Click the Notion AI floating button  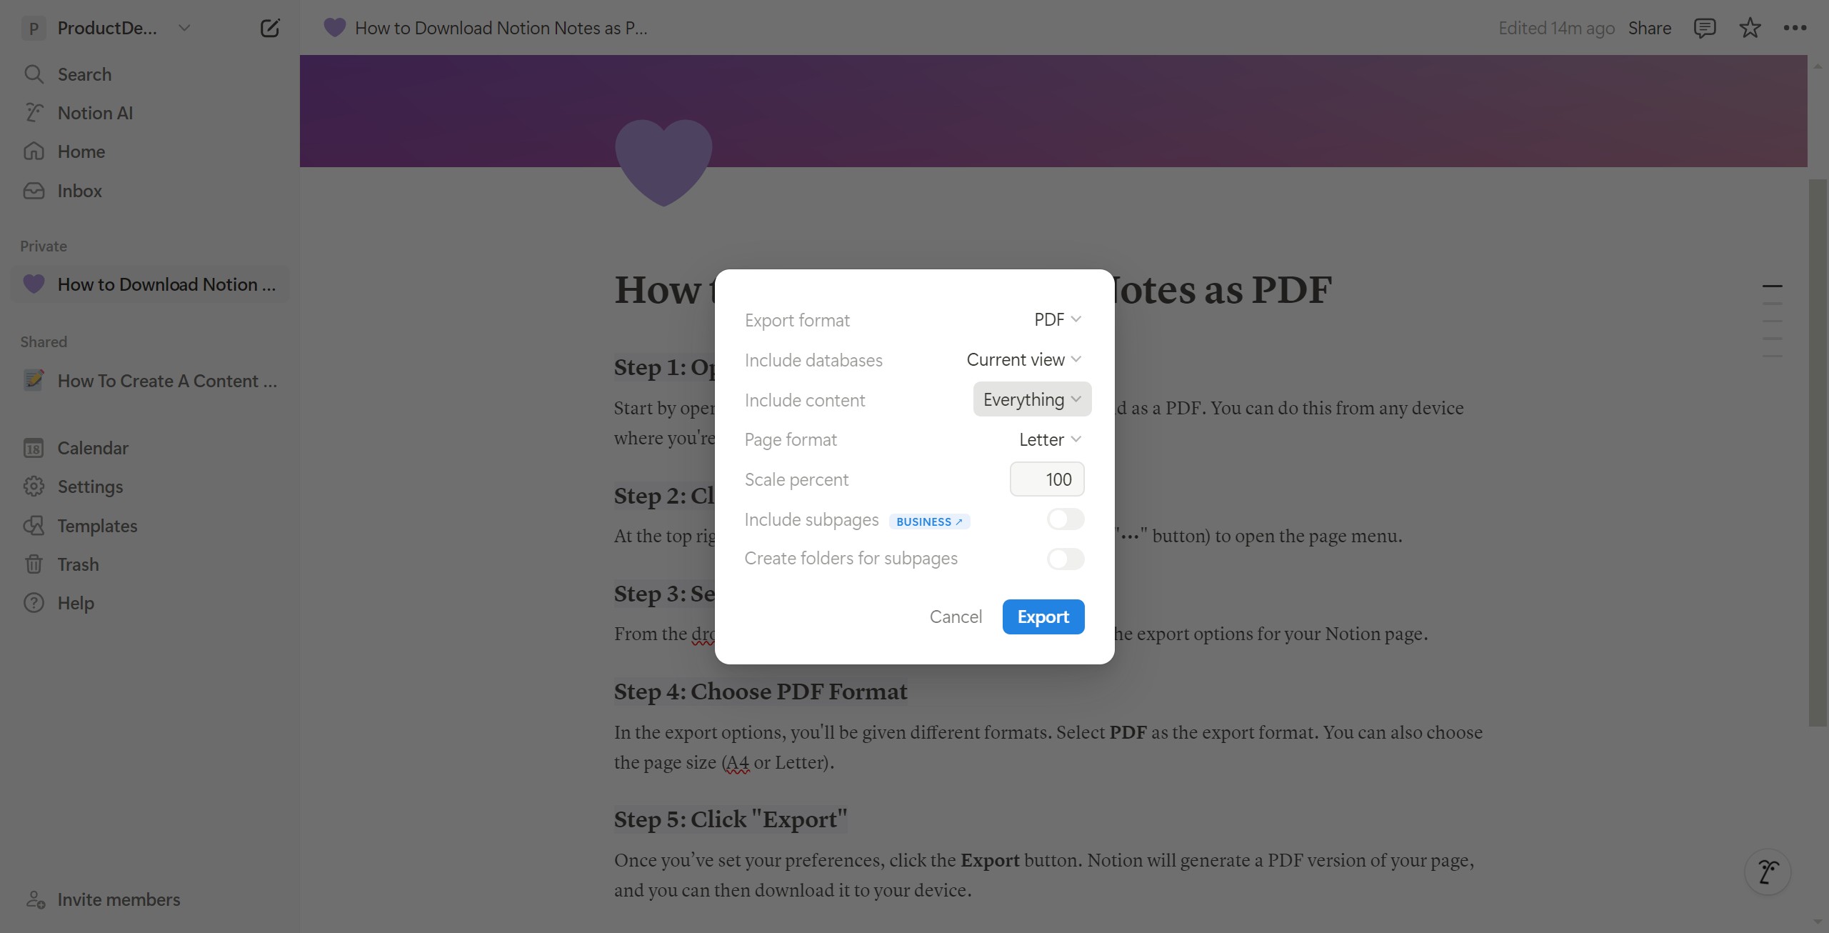click(1768, 872)
